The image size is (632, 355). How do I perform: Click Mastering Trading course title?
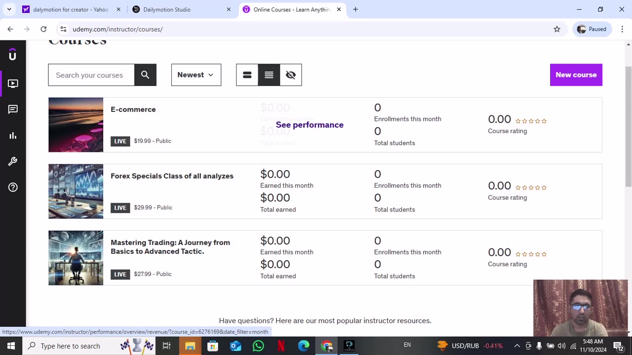(170, 247)
